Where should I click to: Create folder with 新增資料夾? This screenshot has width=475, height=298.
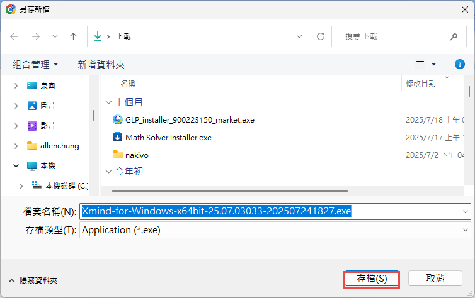(x=101, y=64)
